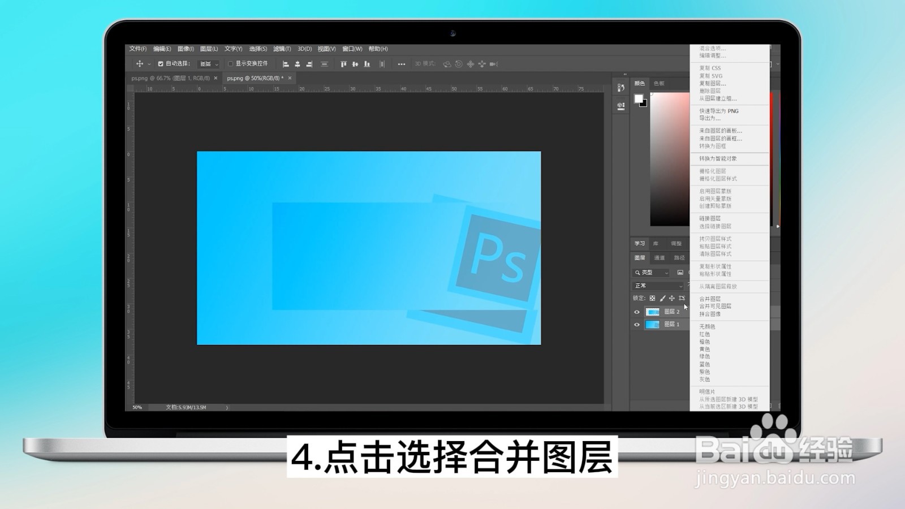905x509 pixels.
Task: Click the align horizontal centers icon
Action: click(298, 64)
